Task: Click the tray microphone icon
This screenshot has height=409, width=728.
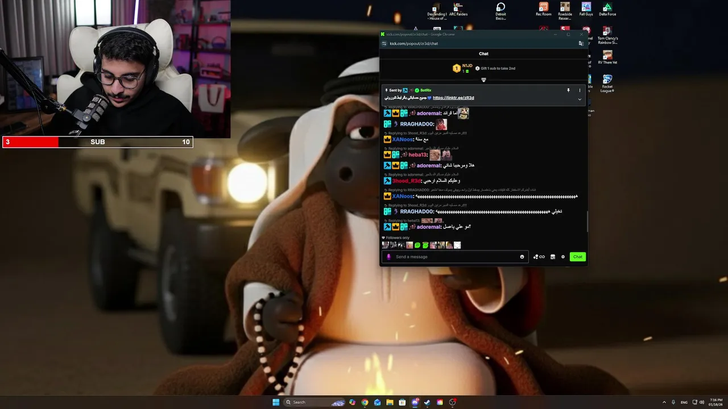Action: tap(673, 402)
